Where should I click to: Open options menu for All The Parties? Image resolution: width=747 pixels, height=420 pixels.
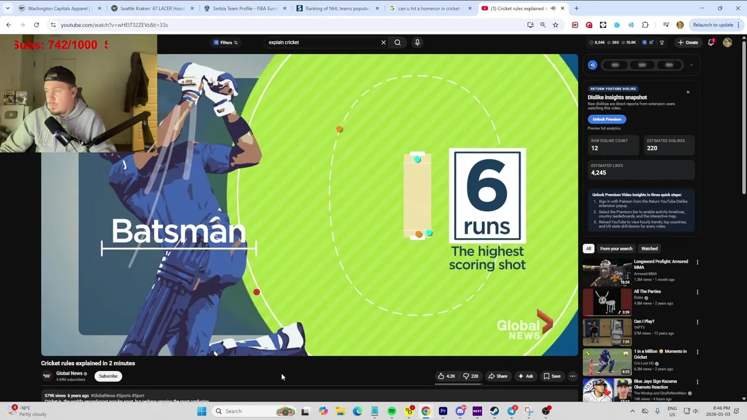[x=697, y=292]
